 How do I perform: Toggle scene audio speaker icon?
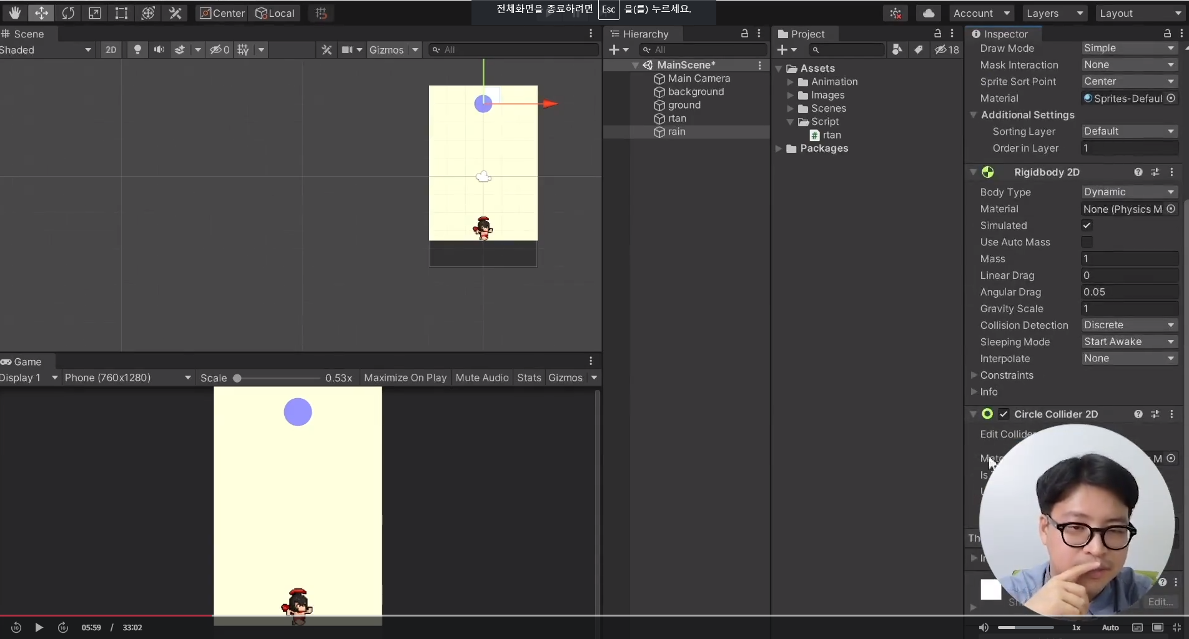coord(159,50)
